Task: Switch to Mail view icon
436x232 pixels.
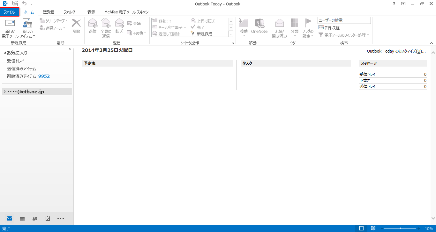Action: click(10, 219)
